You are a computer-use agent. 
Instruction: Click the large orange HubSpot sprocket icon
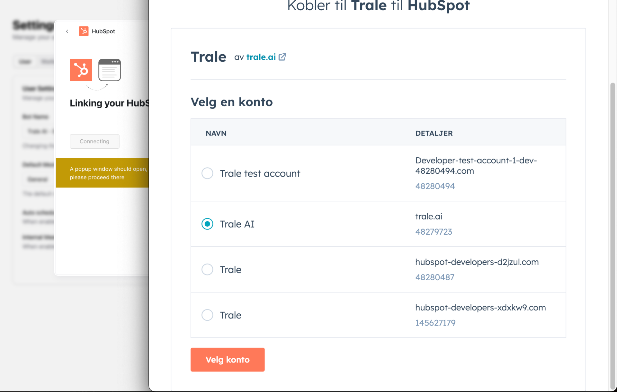(x=81, y=70)
